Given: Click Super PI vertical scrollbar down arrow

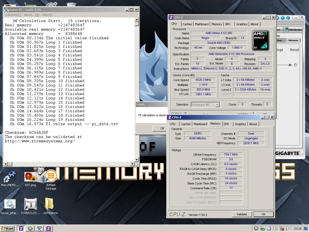Looking at the screenshot, I should pyautogui.click(x=137, y=160).
